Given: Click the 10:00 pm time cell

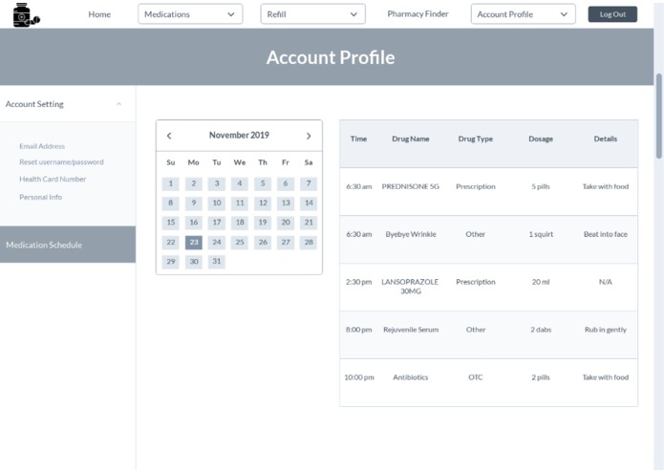Looking at the screenshot, I should [x=358, y=377].
